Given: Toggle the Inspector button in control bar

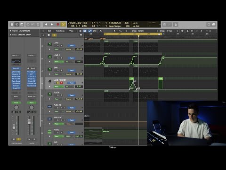Looking at the screenshot, I should [17, 25].
